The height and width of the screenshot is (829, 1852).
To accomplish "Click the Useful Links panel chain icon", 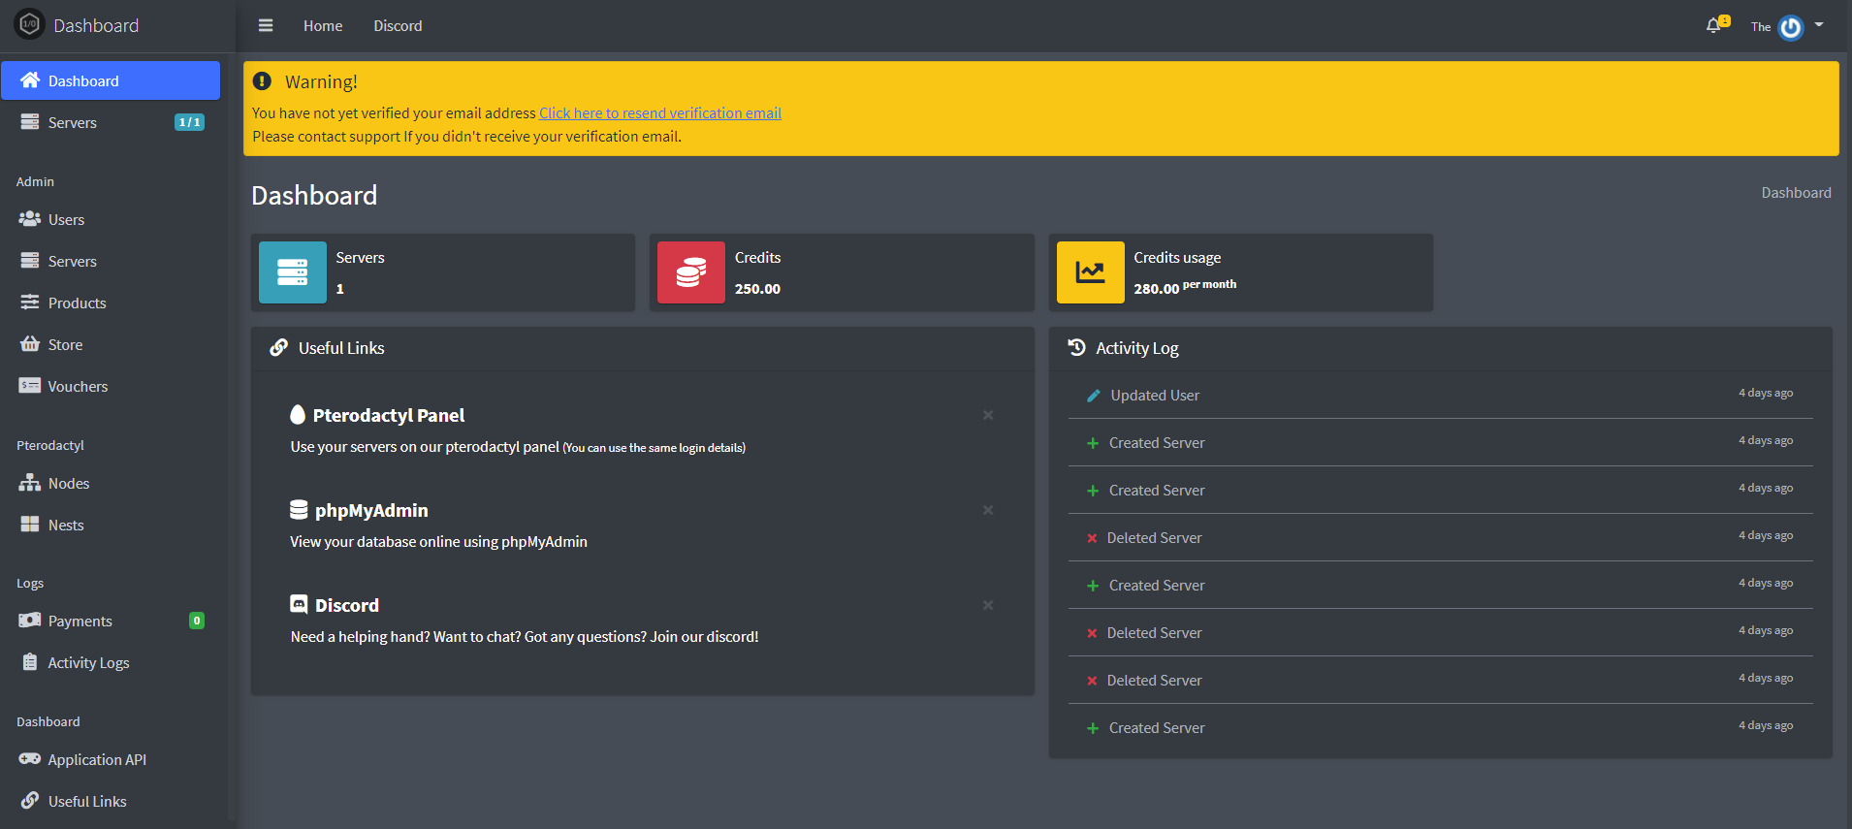I will point(279,347).
